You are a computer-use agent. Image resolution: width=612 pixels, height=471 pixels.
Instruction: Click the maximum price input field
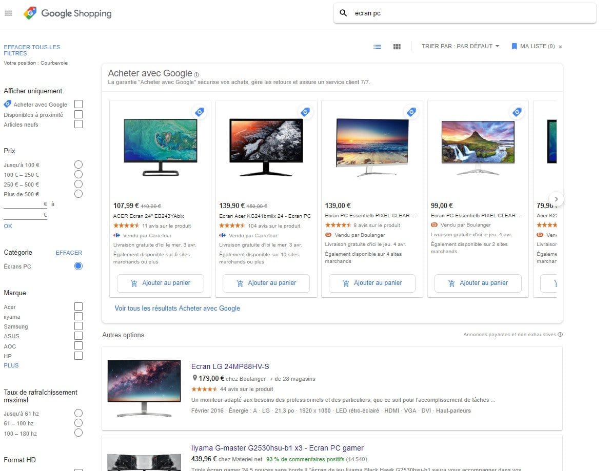click(x=25, y=215)
